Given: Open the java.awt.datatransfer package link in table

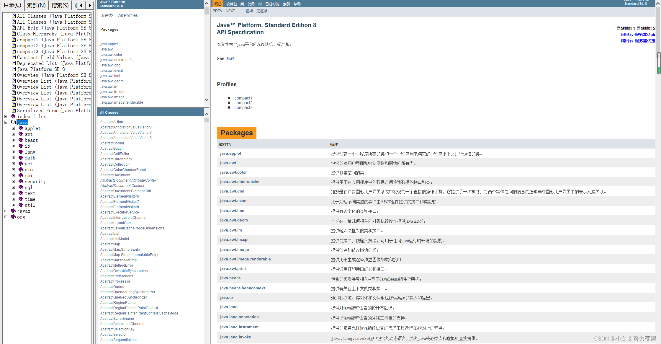Looking at the screenshot, I should click(x=240, y=182).
